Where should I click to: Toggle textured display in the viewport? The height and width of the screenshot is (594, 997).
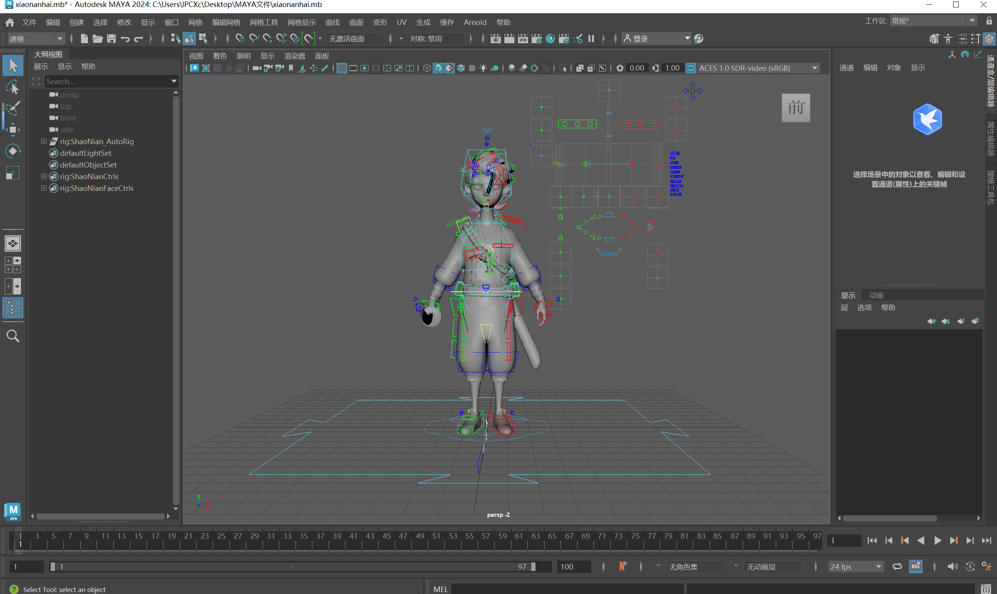461,68
